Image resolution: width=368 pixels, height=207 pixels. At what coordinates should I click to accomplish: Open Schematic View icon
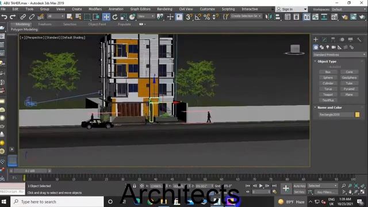click(324, 17)
